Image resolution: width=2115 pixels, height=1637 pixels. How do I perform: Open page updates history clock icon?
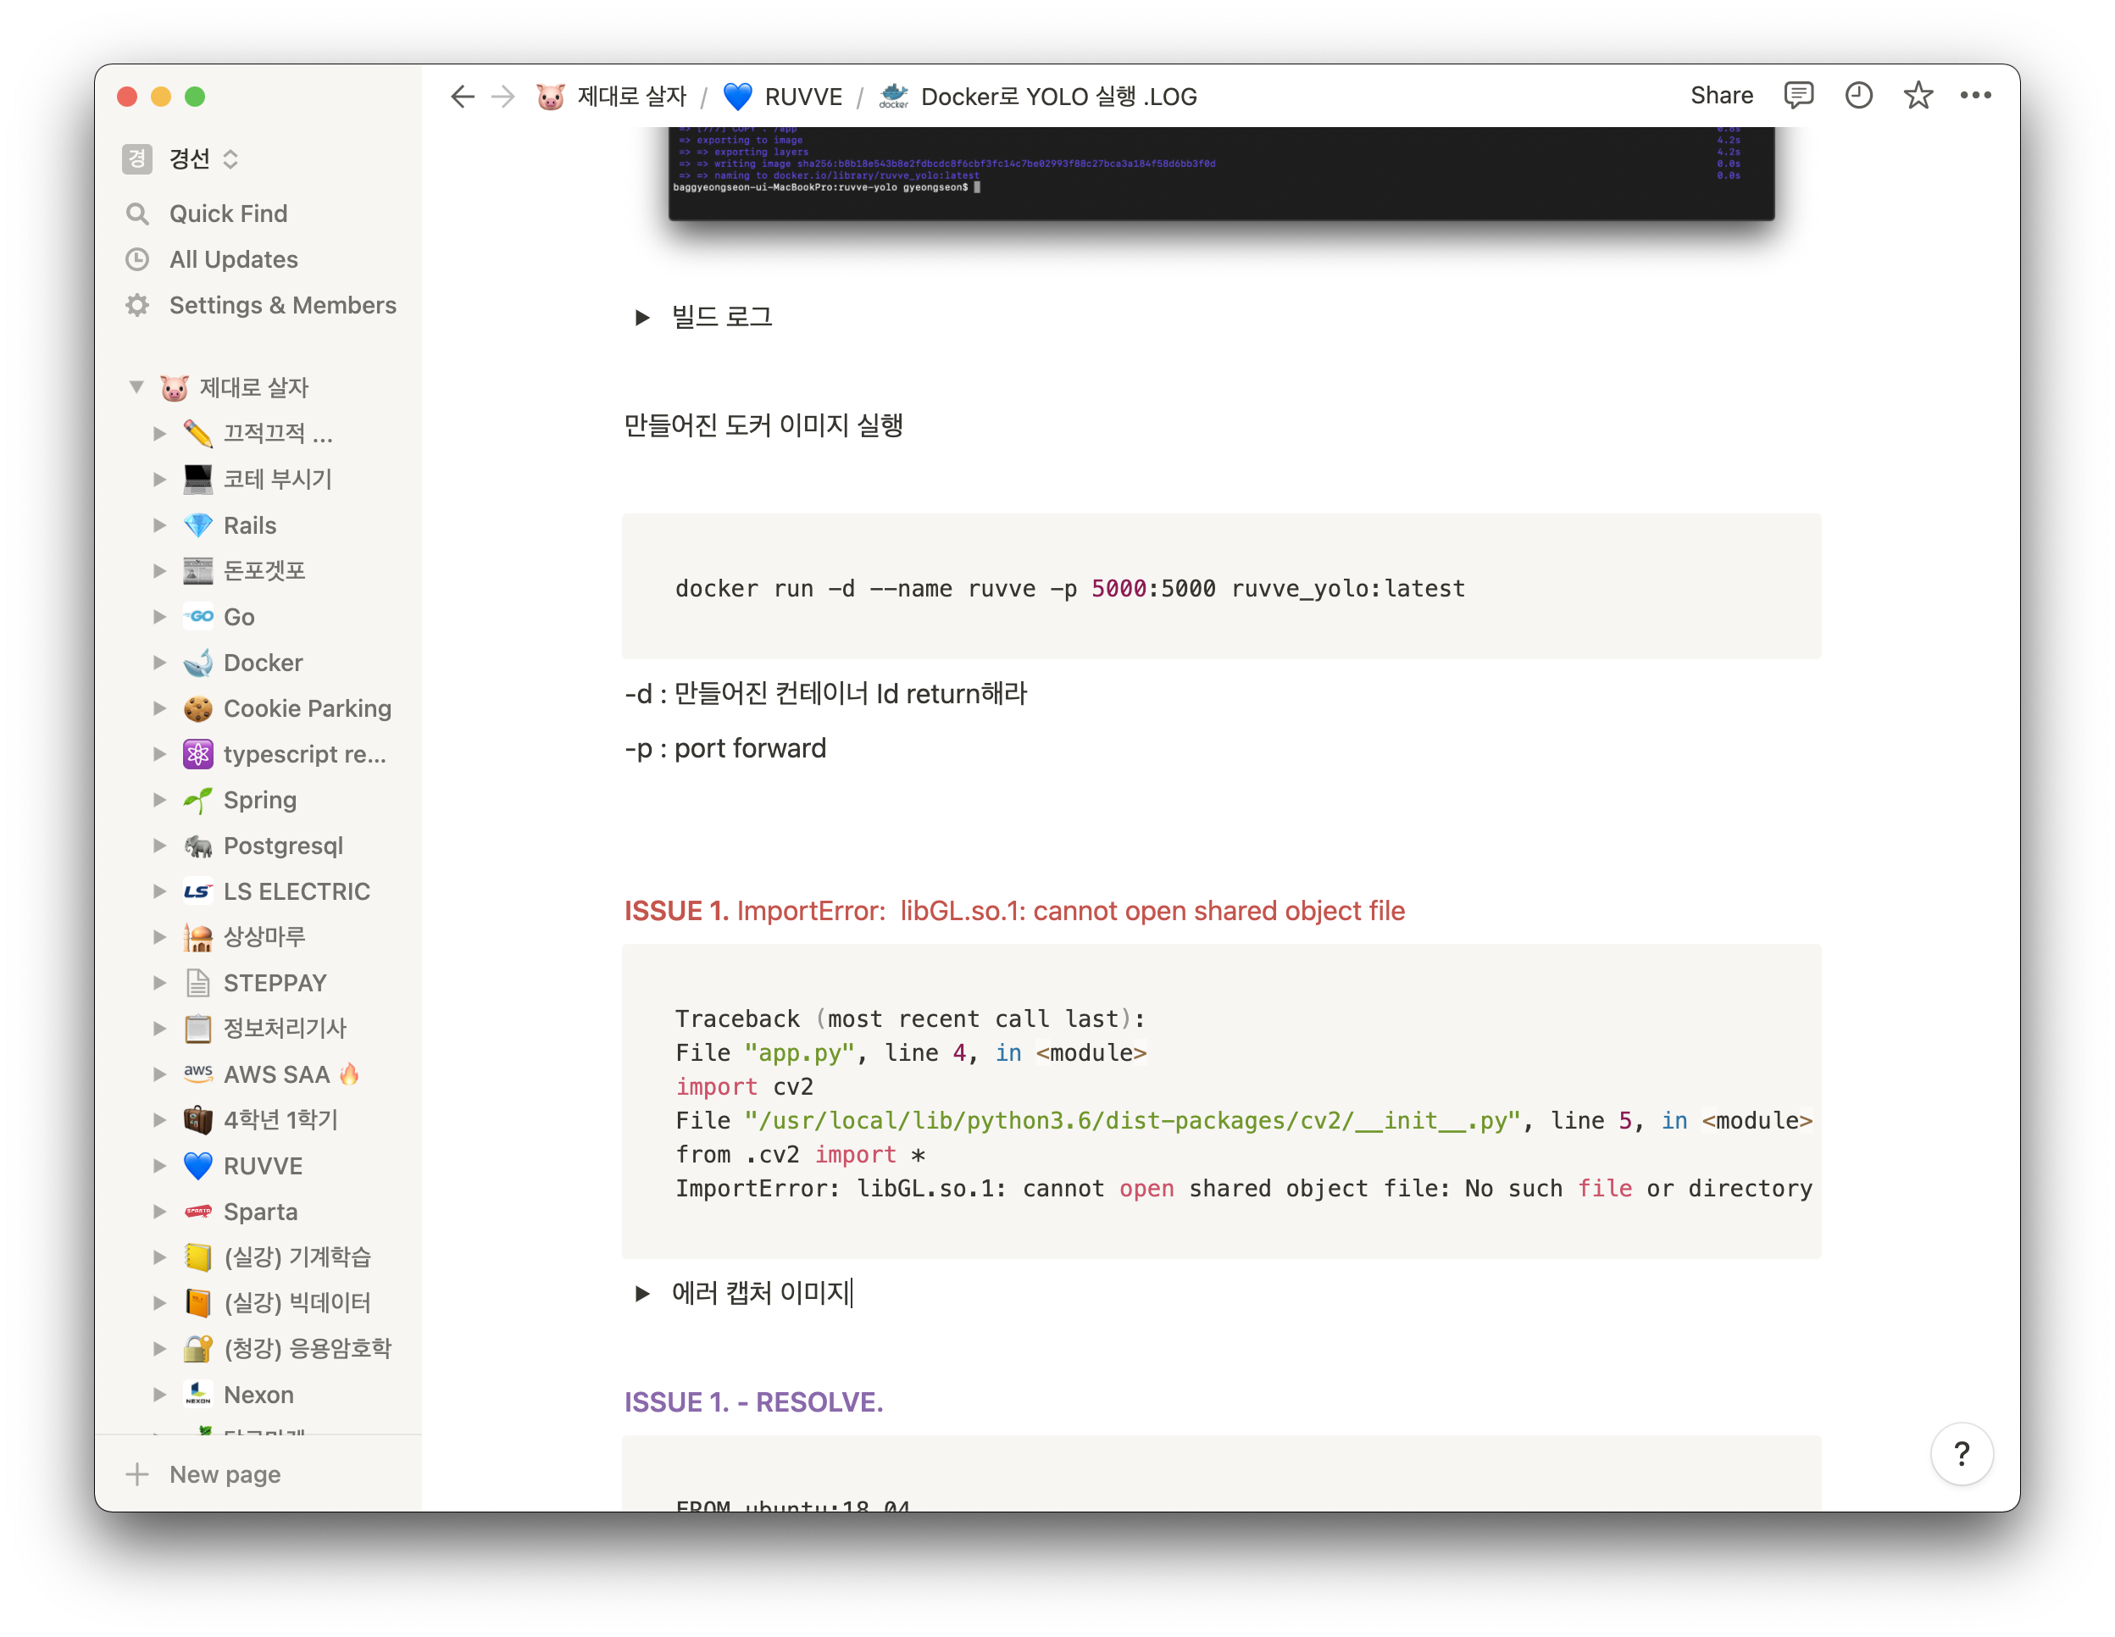coord(1857,96)
